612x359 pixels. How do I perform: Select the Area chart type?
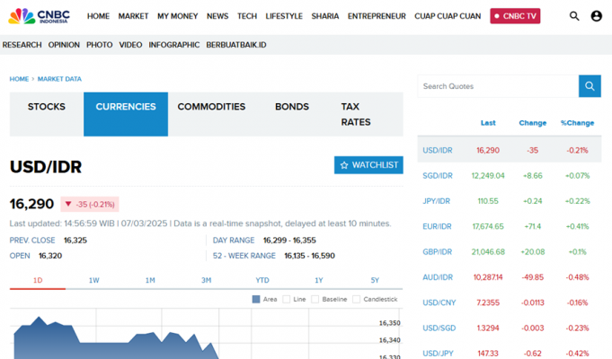tap(257, 299)
